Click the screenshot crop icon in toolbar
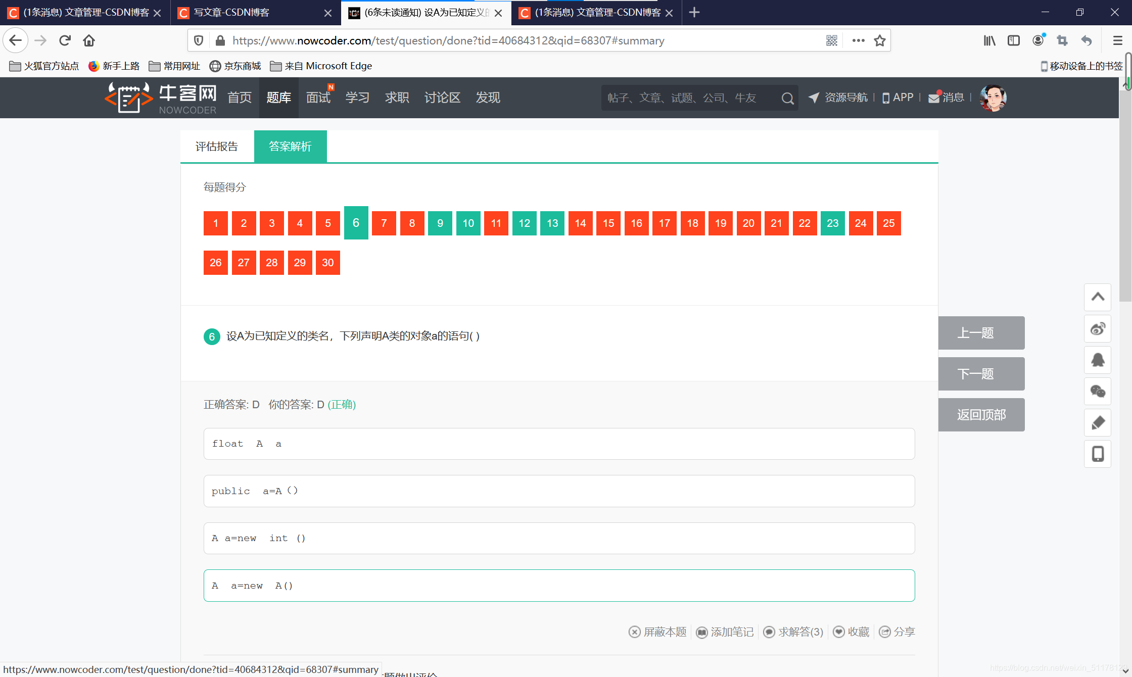Image resolution: width=1132 pixels, height=677 pixels. (x=1062, y=40)
